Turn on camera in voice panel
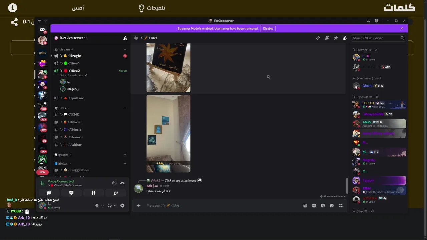The image size is (427, 240). click(x=49, y=193)
